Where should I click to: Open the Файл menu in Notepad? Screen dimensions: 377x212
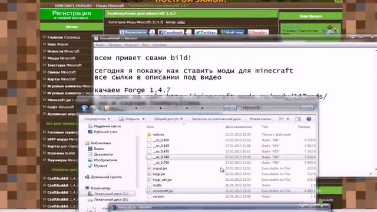click(100, 45)
